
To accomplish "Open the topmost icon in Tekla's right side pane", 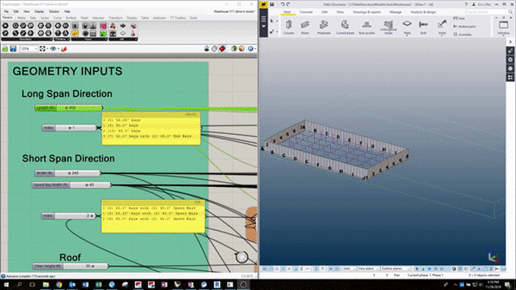I will tap(510, 51).
